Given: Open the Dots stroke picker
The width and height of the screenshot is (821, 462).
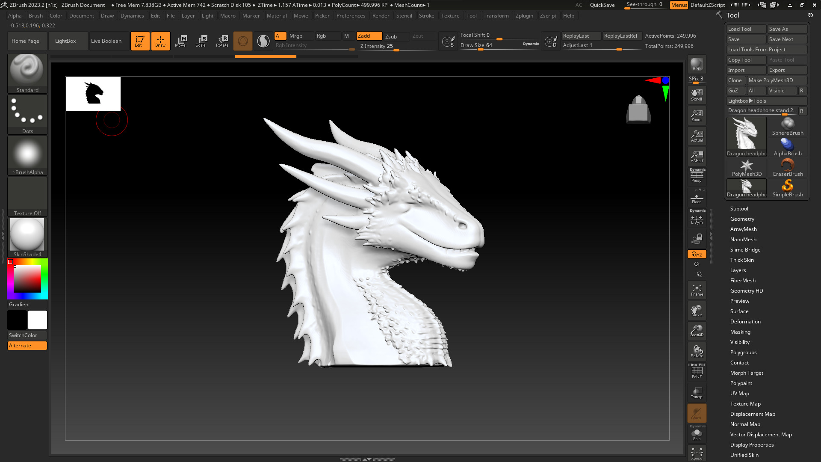Looking at the screenshot, I should pyautogui.click(x=27, y=115).
